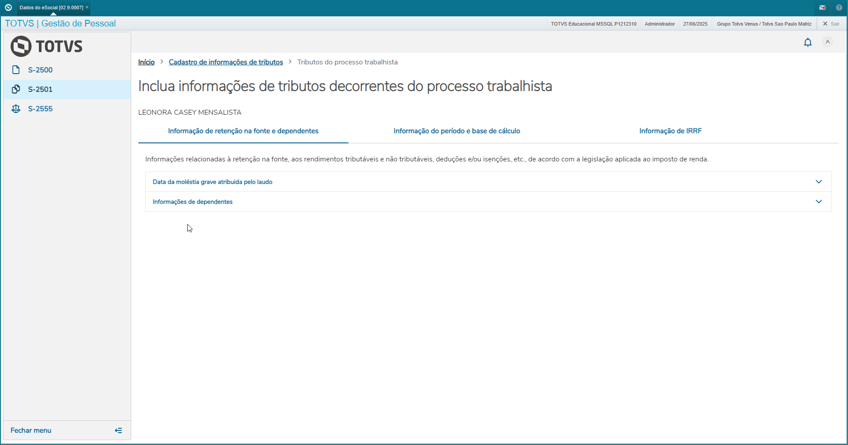848x445 pixels.
Task: Expand Data da moléstia grave chevron
Action: 819,182
